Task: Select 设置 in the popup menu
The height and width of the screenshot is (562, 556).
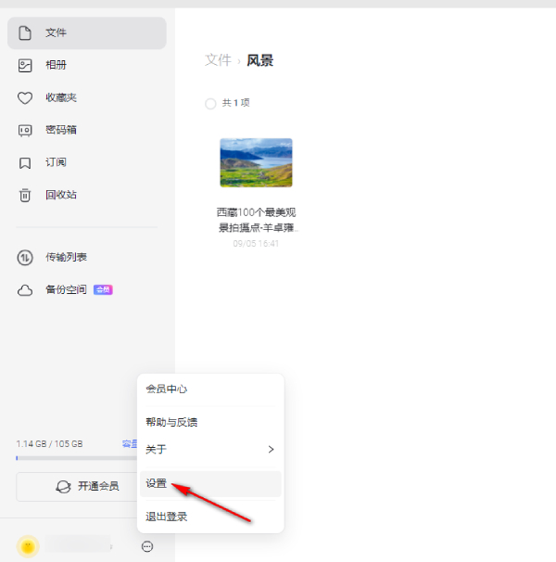Action: point(156,483)
